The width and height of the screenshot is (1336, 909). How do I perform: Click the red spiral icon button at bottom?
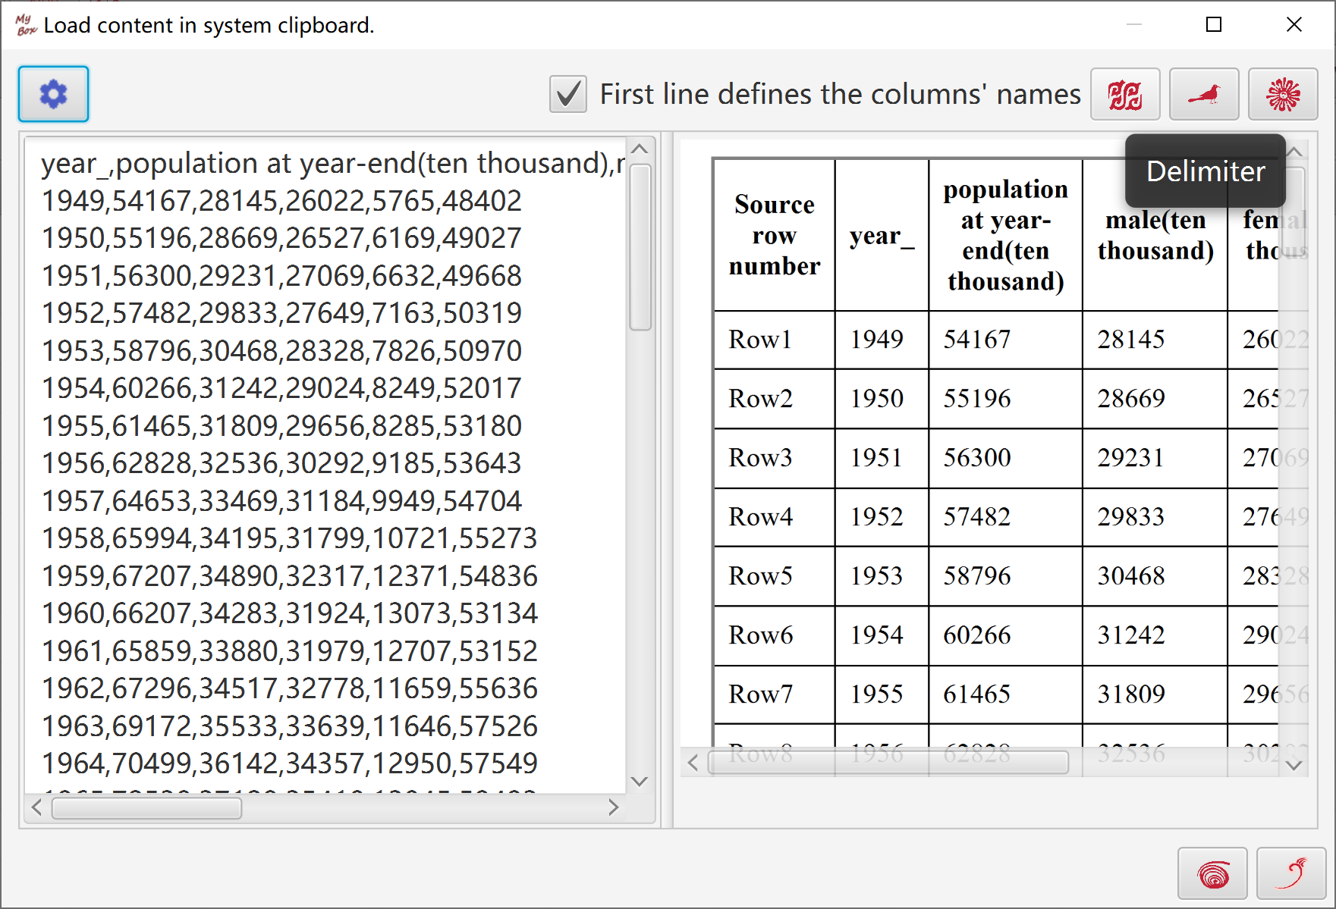(x=1212, y=873)
